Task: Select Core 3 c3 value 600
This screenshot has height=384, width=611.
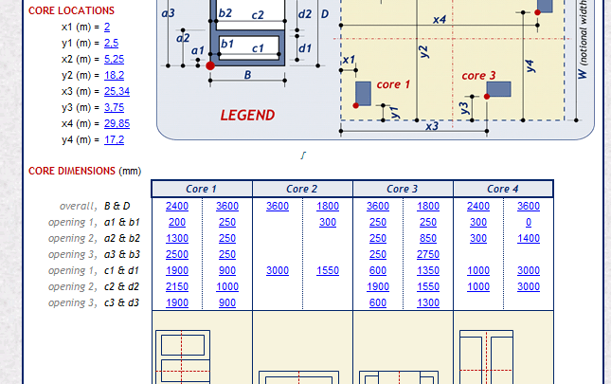Action: [x=378, y=302]
